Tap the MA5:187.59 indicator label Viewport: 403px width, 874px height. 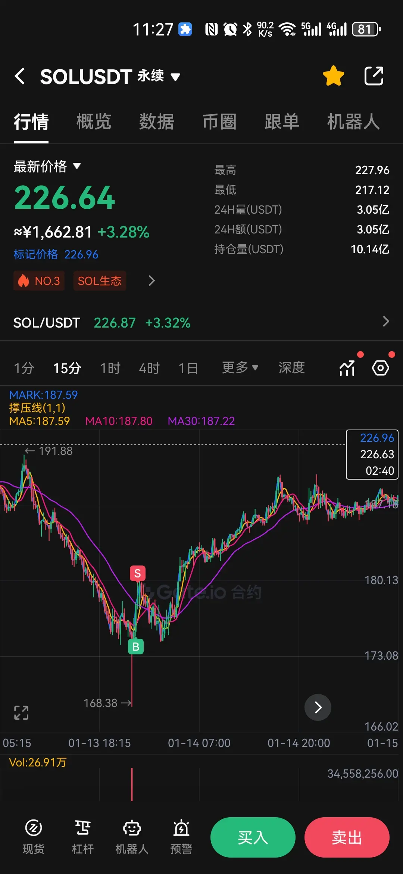[40, 421]
